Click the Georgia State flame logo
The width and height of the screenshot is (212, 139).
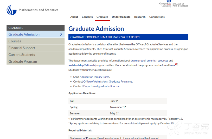[11, 10]
